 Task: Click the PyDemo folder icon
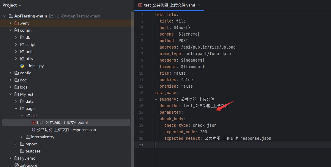(16, 158)
